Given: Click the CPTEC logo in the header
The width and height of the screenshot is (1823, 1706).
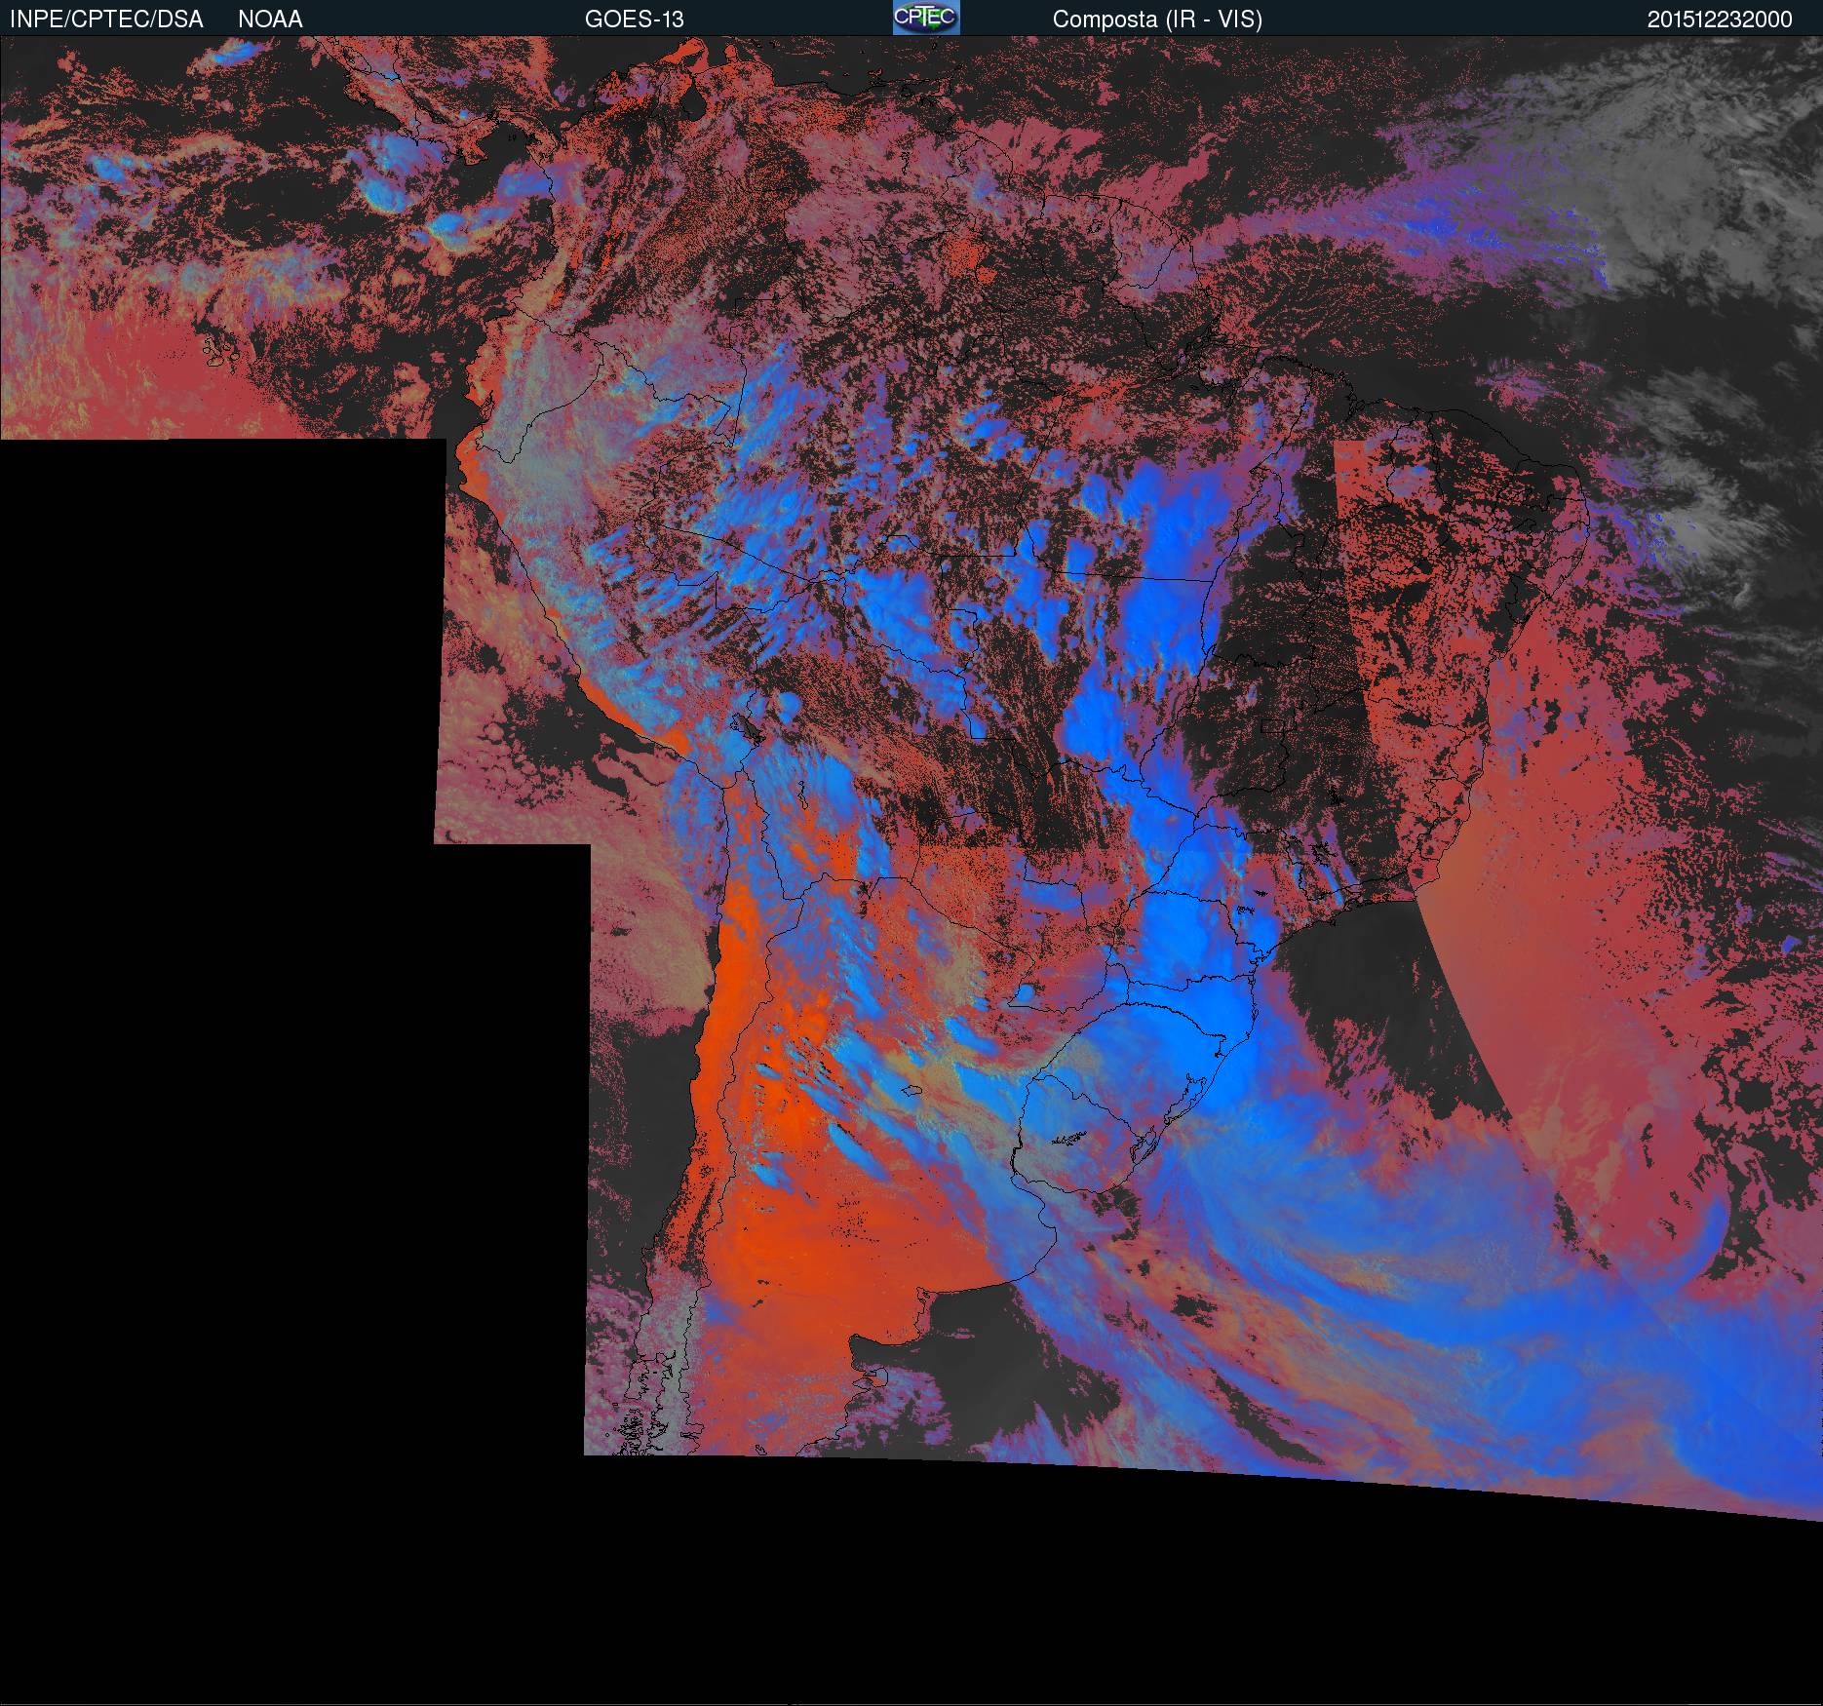Looking at the screenshot, I should (x=926, y=18).
